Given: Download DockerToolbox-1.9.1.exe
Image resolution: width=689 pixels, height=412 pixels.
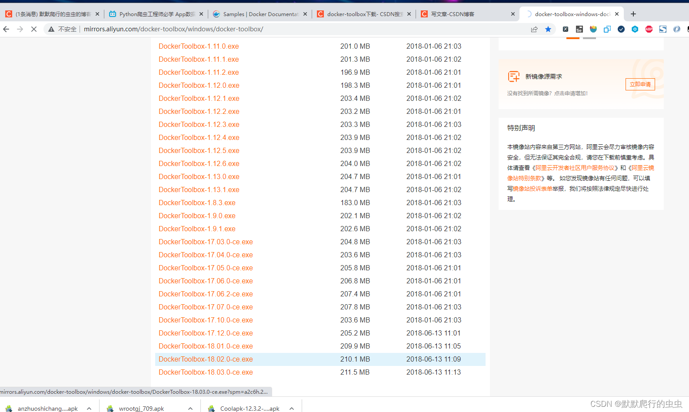Looking at the screenshot, I should [197, 229].
